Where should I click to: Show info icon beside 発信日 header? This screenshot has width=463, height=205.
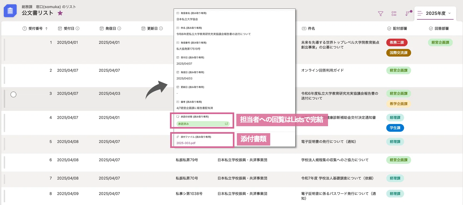click(x=119, y=28)
